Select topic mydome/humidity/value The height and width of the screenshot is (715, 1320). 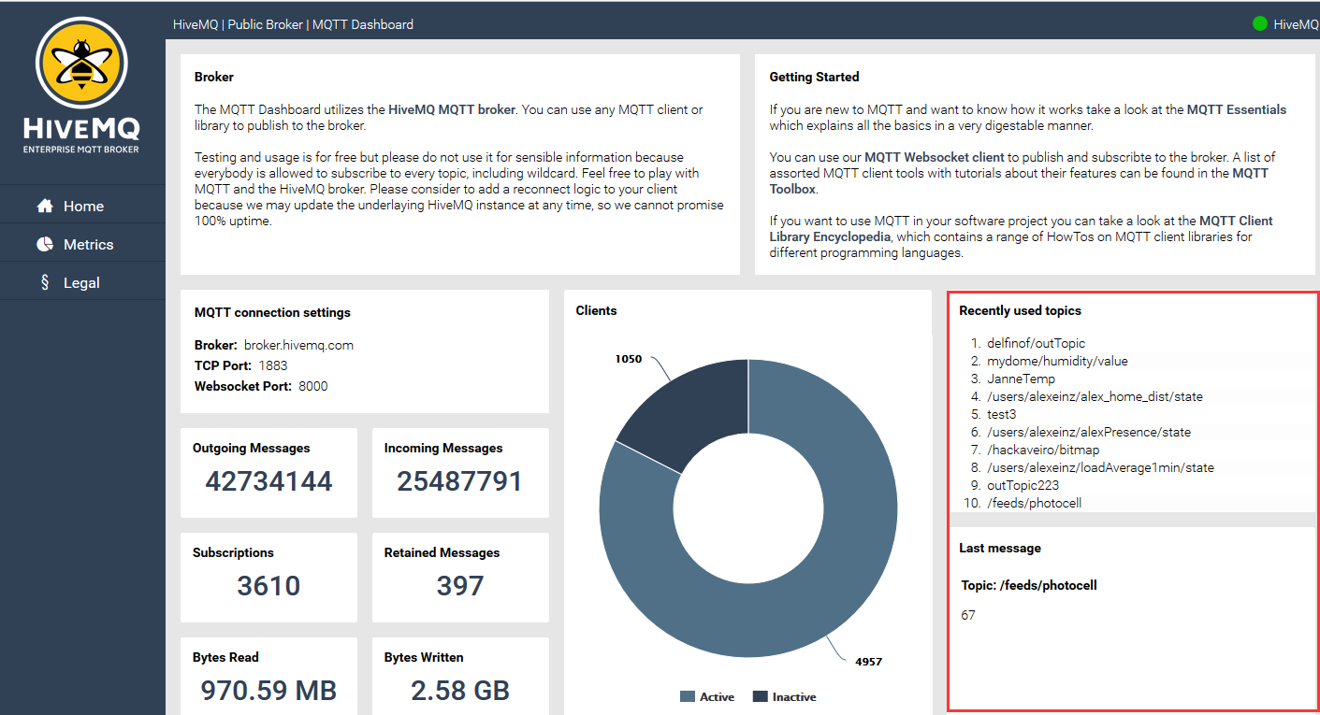pyautogui.click(x=1057, y=361)
